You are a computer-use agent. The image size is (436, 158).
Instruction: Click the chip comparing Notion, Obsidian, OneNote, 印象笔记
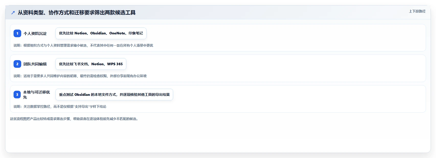coord(101,33)
